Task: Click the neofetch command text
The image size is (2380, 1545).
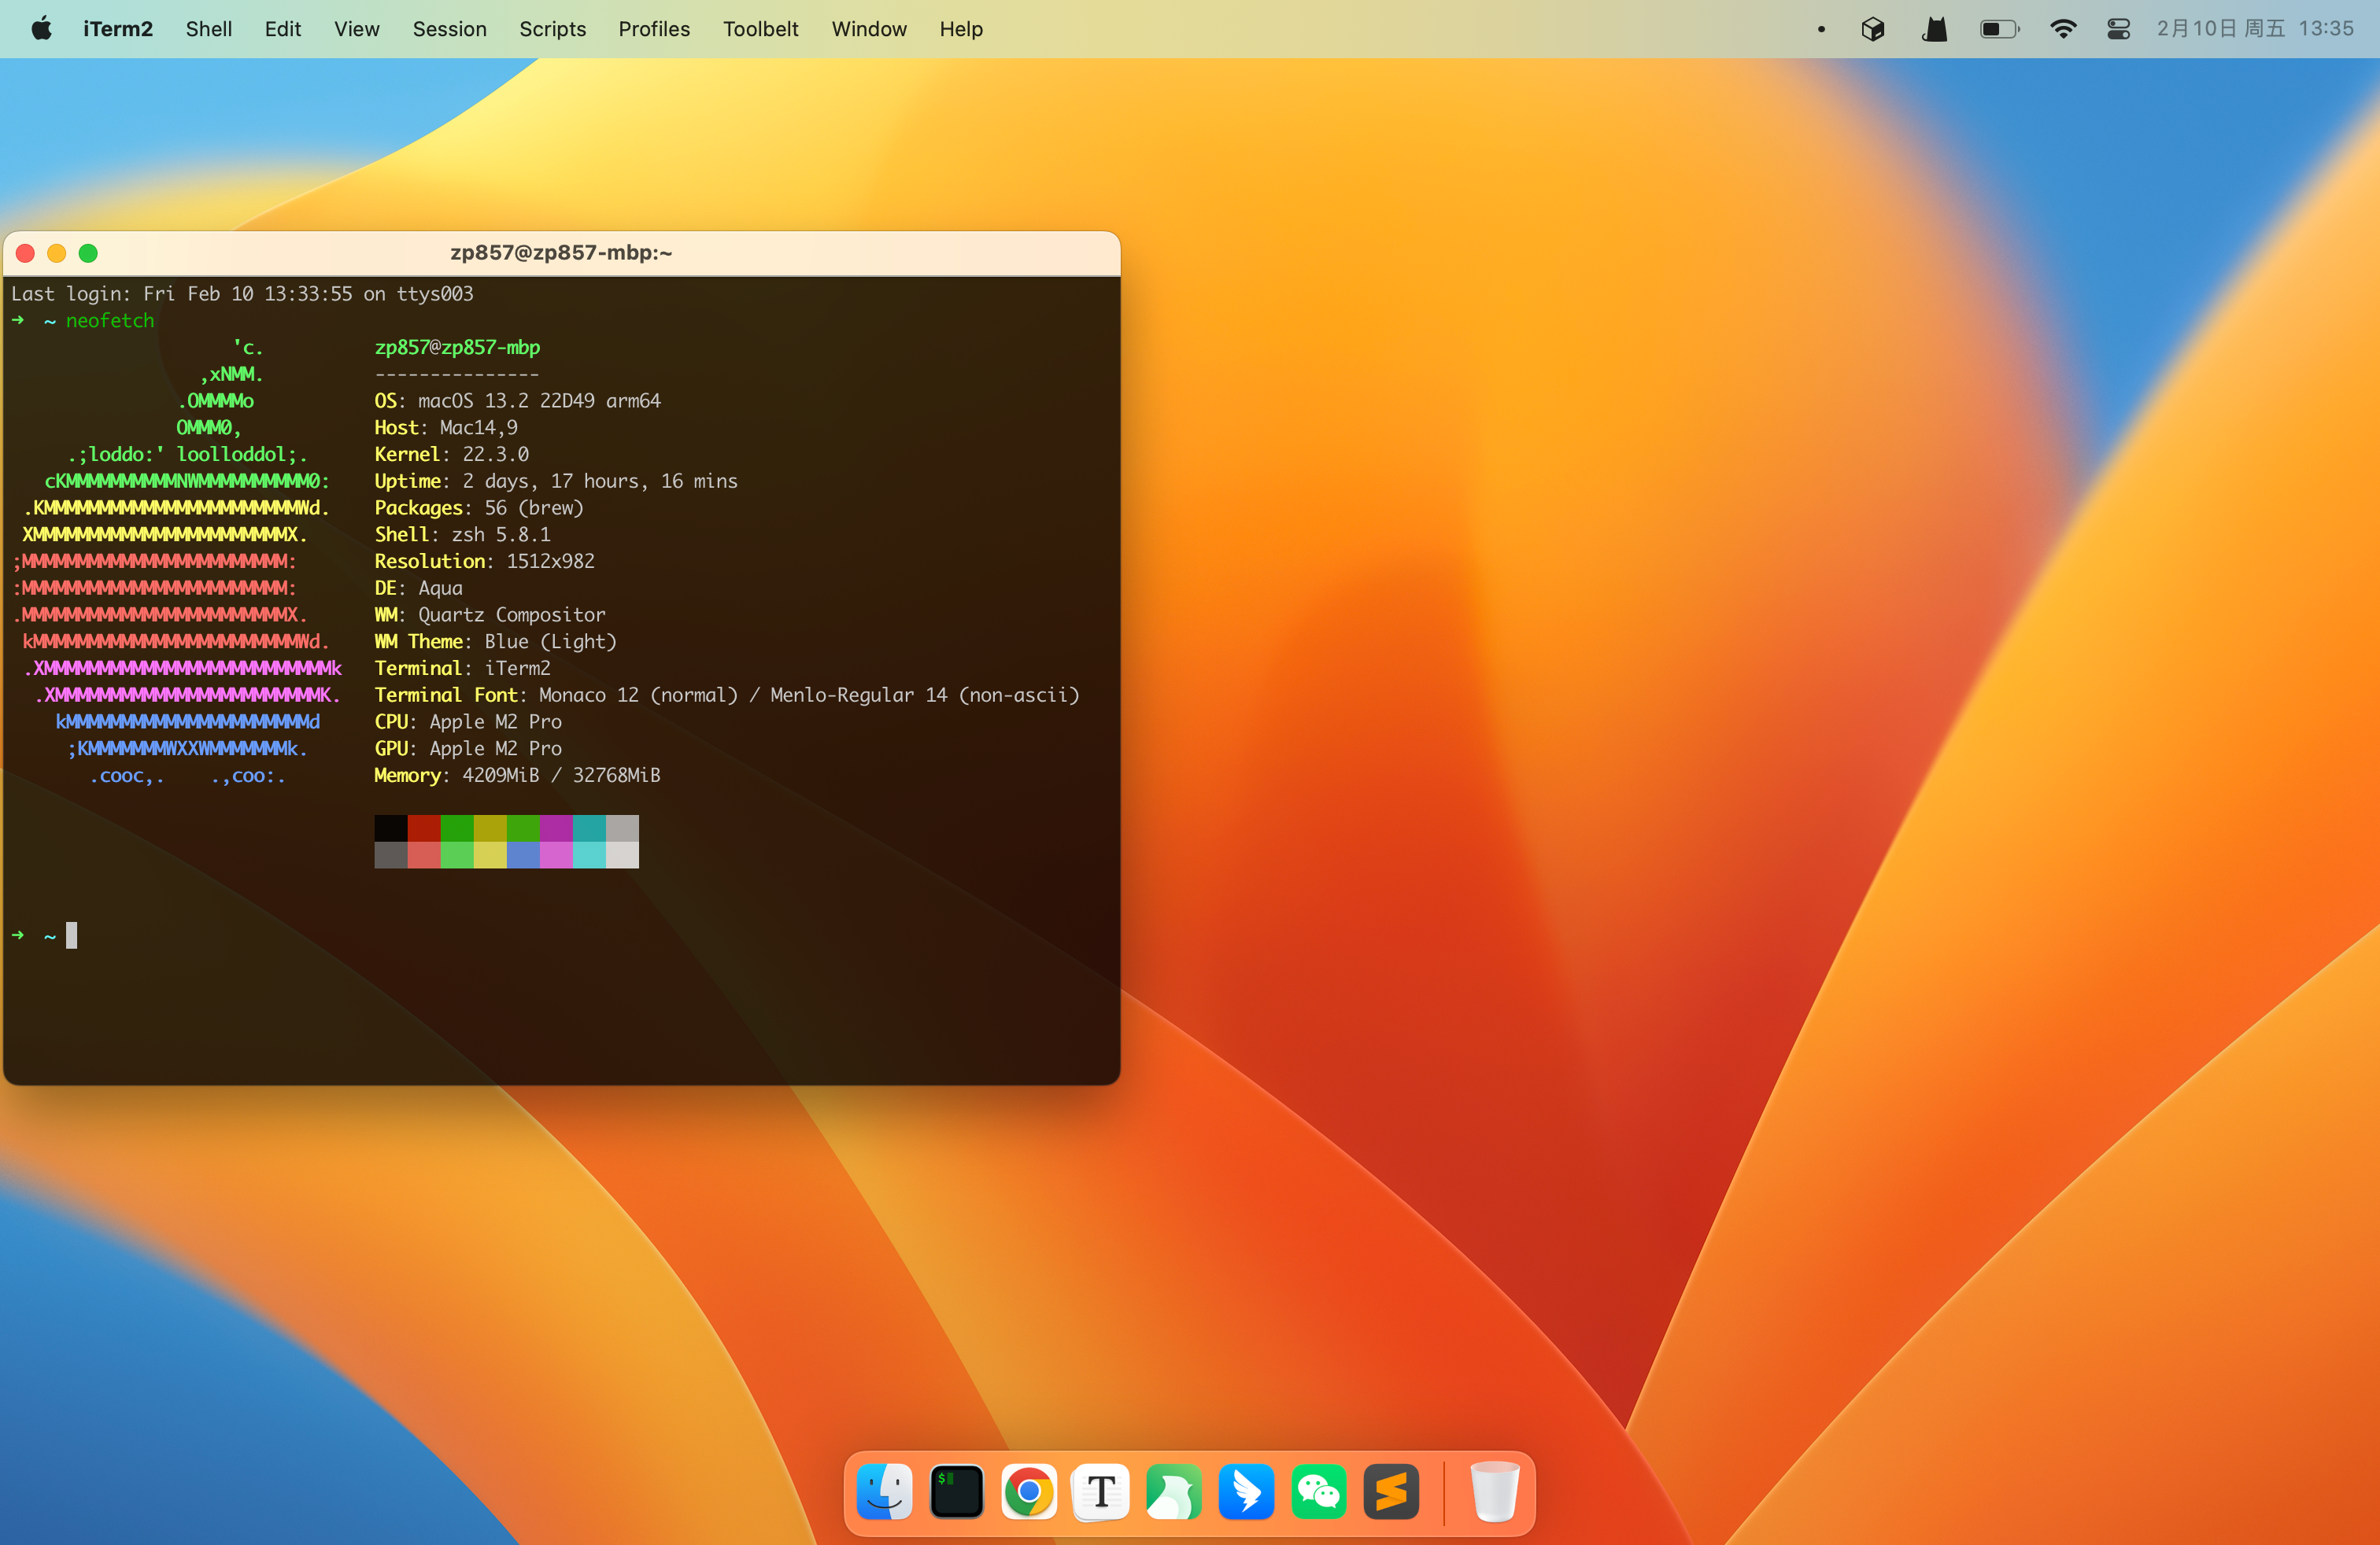Action: pos(110,321)
